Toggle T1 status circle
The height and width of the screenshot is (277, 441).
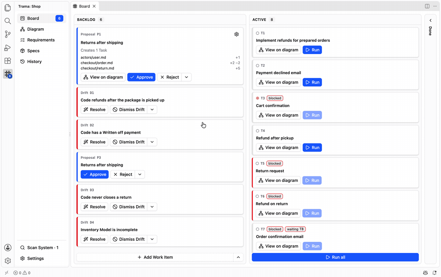point(257,33)
